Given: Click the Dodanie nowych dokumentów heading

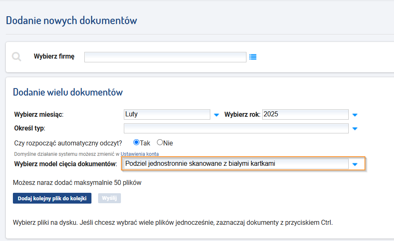Looking at the screenshot, I should pos(71,21).
